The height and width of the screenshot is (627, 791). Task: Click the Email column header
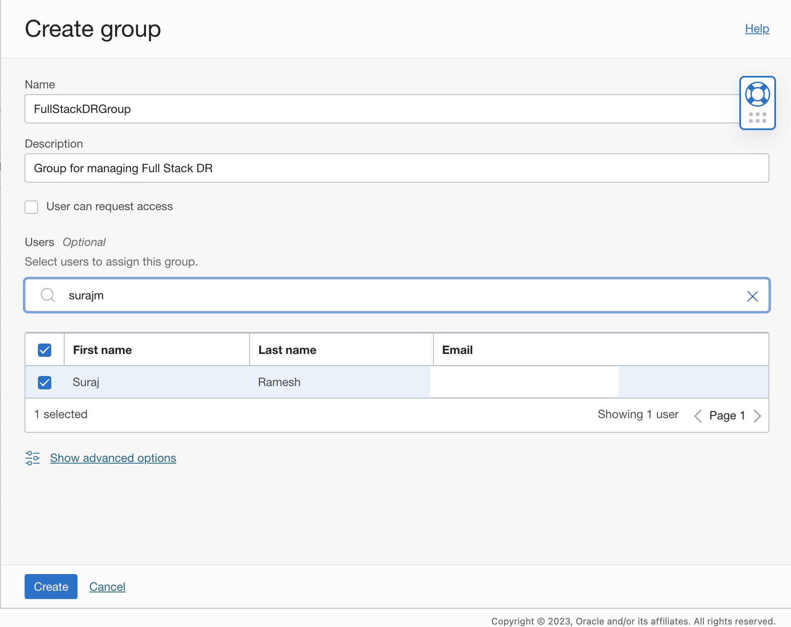click(457, 350)
